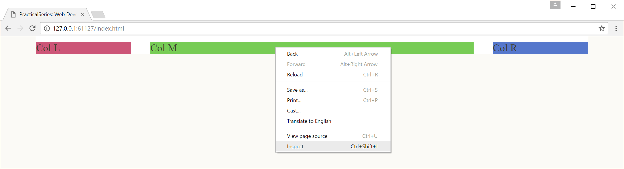Click the browser back arrow icon
The width and height of the screenshot is (624, 169).
point(8,28)
